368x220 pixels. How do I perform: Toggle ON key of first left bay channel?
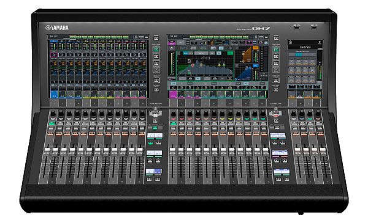pos(50,133)
